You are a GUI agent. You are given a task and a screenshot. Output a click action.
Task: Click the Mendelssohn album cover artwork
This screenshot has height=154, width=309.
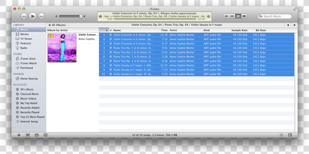click(62, 48)
